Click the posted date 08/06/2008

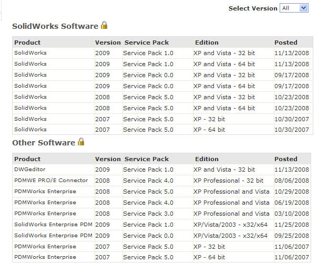tap(292, 181)
